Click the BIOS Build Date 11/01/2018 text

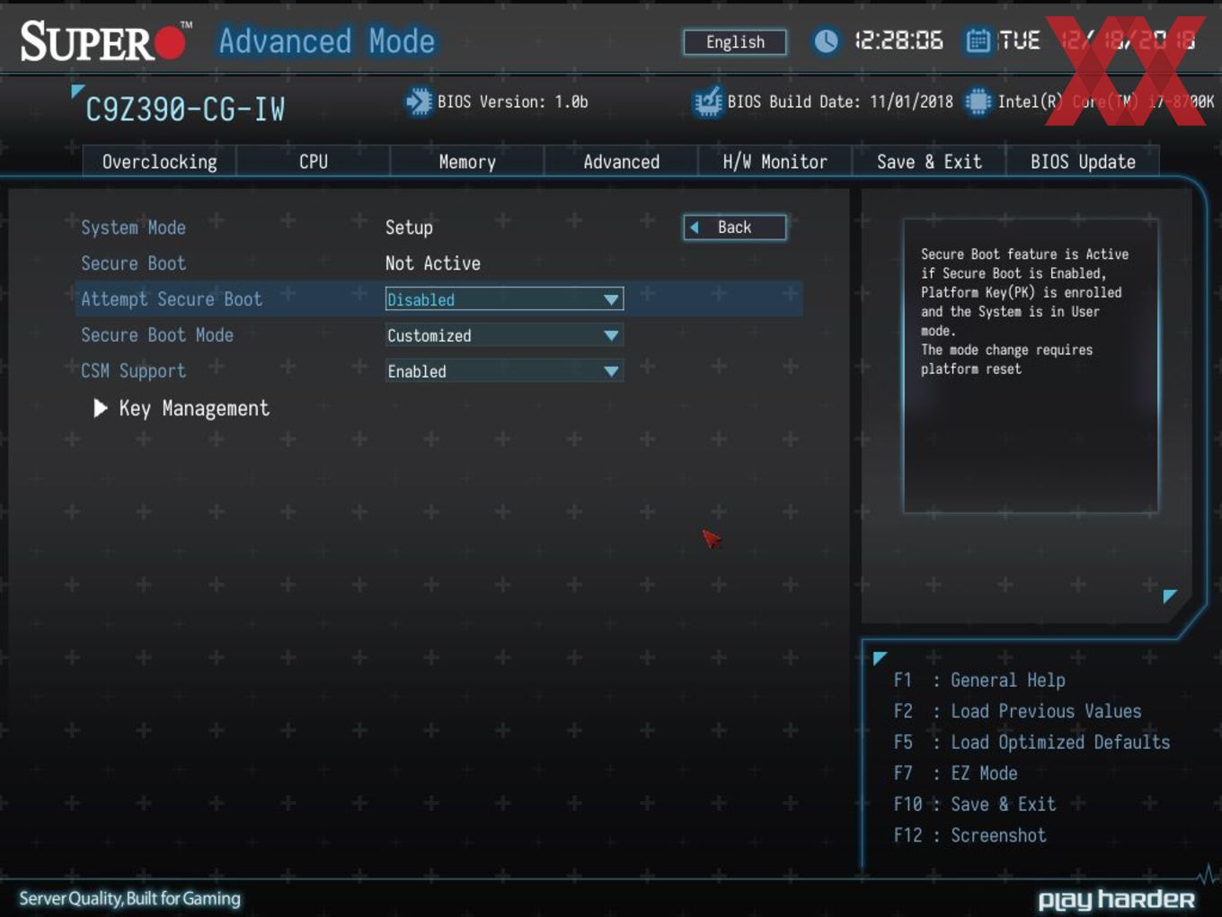[x=840, y=102]
